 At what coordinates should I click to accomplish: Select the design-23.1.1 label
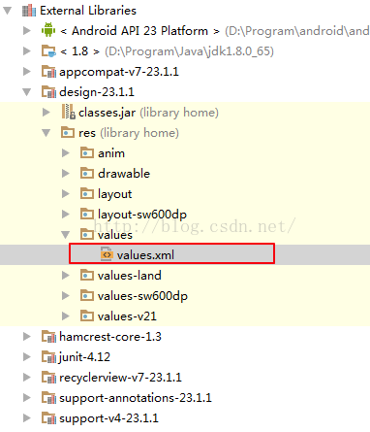coord(97,92)
